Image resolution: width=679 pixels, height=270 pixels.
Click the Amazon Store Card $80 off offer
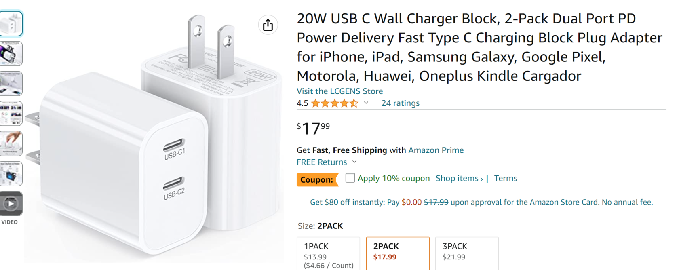481,202
